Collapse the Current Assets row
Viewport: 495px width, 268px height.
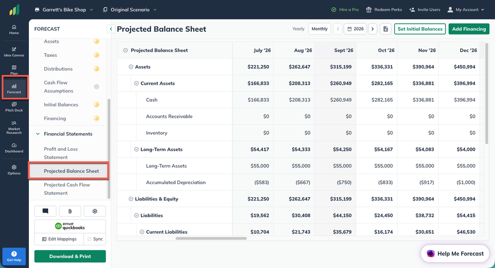136,84
